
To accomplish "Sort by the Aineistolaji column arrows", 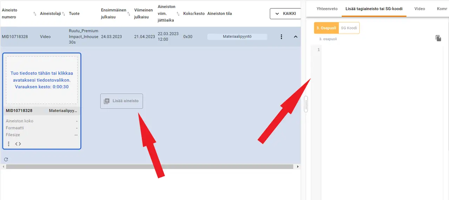I will (63, 14).
